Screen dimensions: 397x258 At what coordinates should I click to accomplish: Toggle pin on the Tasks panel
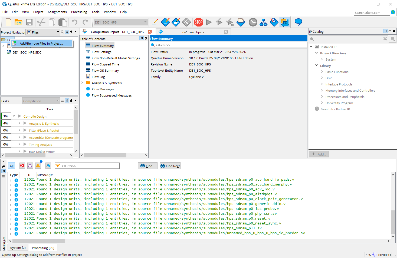[67, 101]
